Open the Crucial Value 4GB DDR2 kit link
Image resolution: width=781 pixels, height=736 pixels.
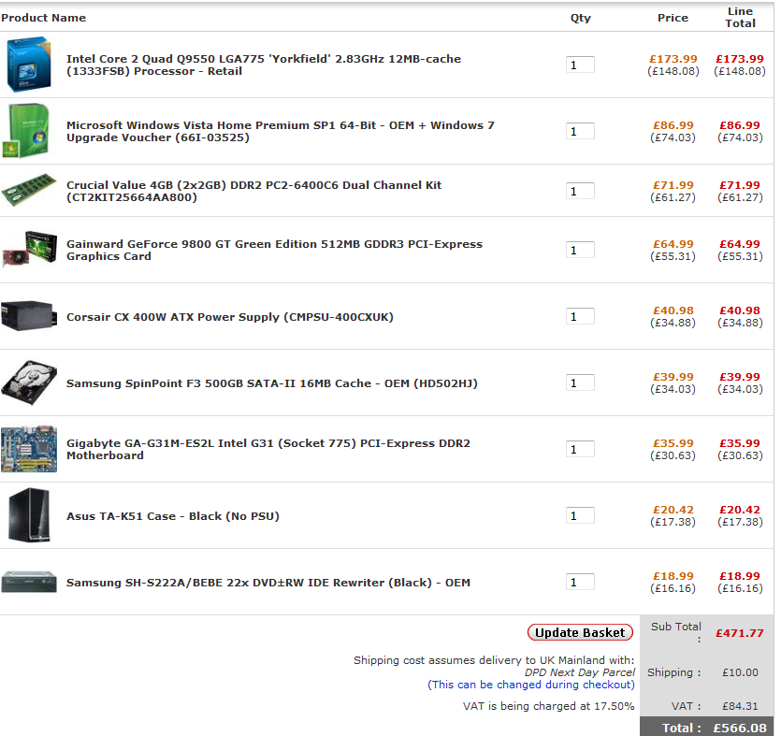point(254,191)
